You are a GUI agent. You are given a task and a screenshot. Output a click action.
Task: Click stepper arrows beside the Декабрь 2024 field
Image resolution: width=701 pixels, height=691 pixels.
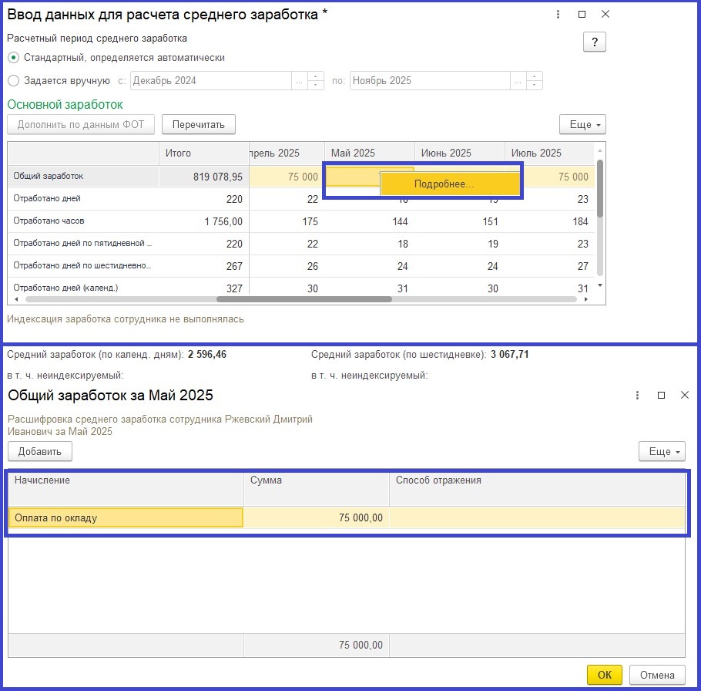(x=316, y=81)
